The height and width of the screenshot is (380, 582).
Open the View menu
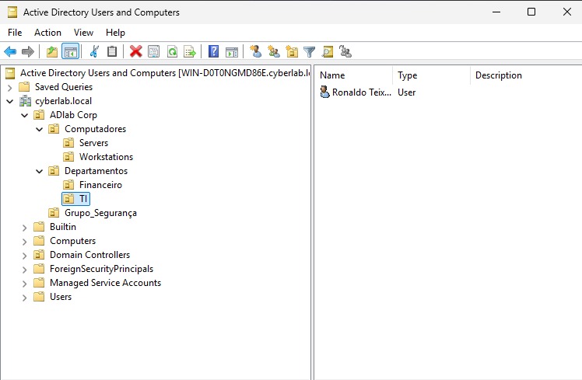pyautogui.click(x=83, y=33)
